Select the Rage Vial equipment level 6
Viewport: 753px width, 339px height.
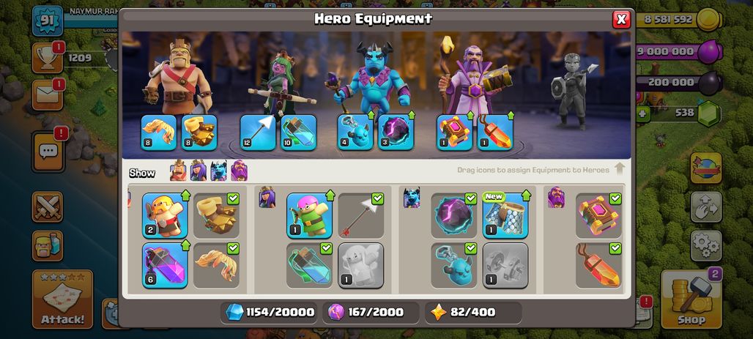165,266
